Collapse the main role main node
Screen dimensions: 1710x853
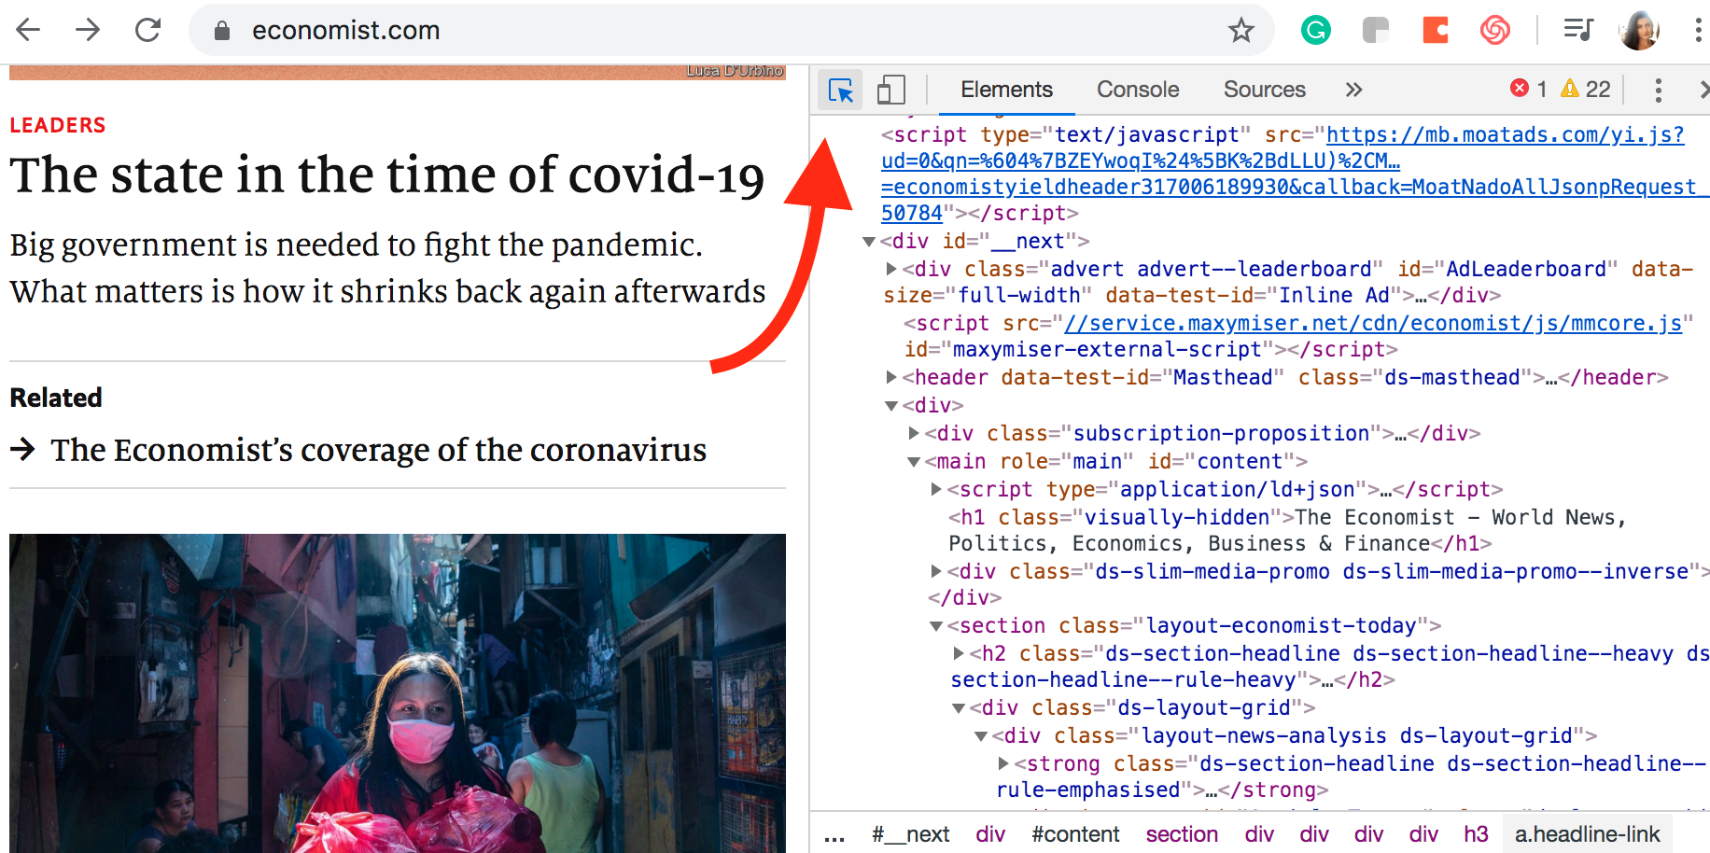click(x=914, y=462)
